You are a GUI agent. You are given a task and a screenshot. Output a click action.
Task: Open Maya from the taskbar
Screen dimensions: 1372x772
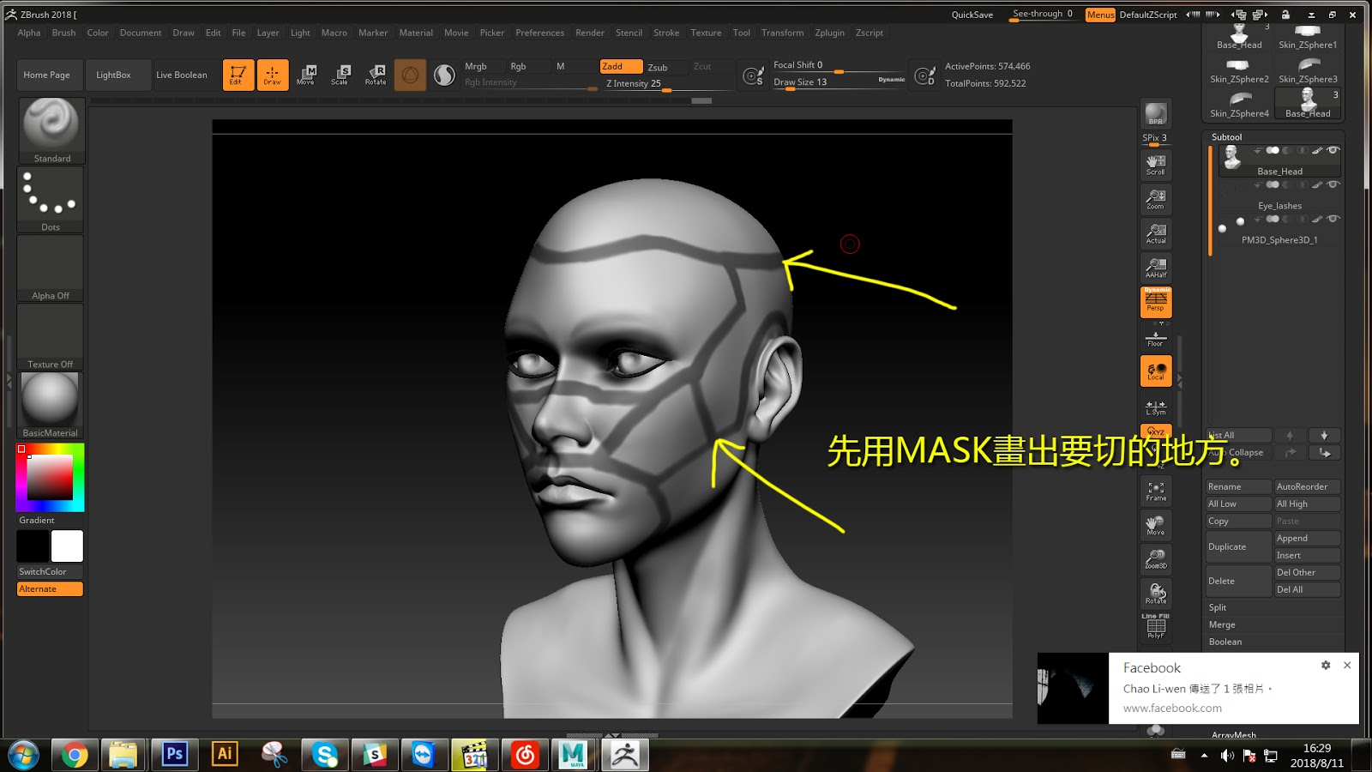573,754
